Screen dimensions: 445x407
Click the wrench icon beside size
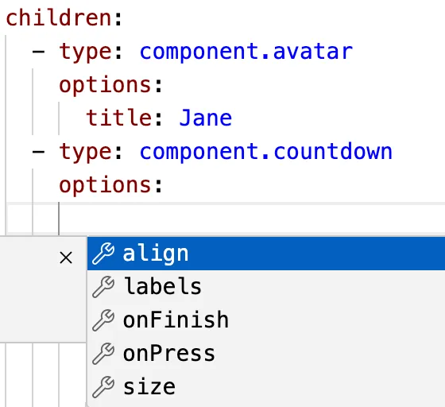tap(103, 387)
